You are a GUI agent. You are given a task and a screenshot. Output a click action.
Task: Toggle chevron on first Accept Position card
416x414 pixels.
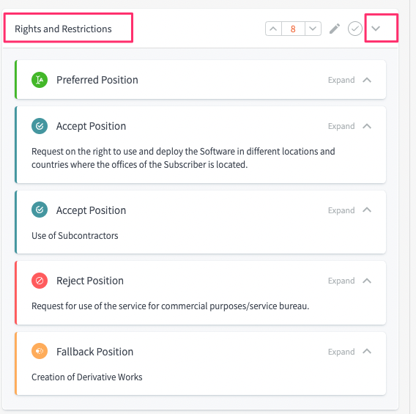(x=367, y=126)
